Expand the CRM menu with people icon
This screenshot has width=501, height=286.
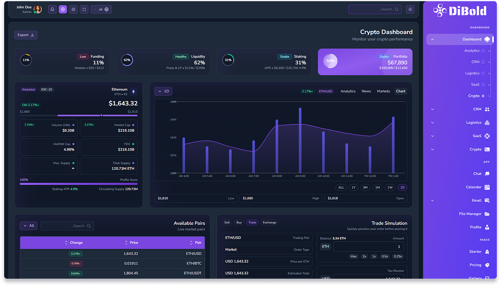point(460,109)
